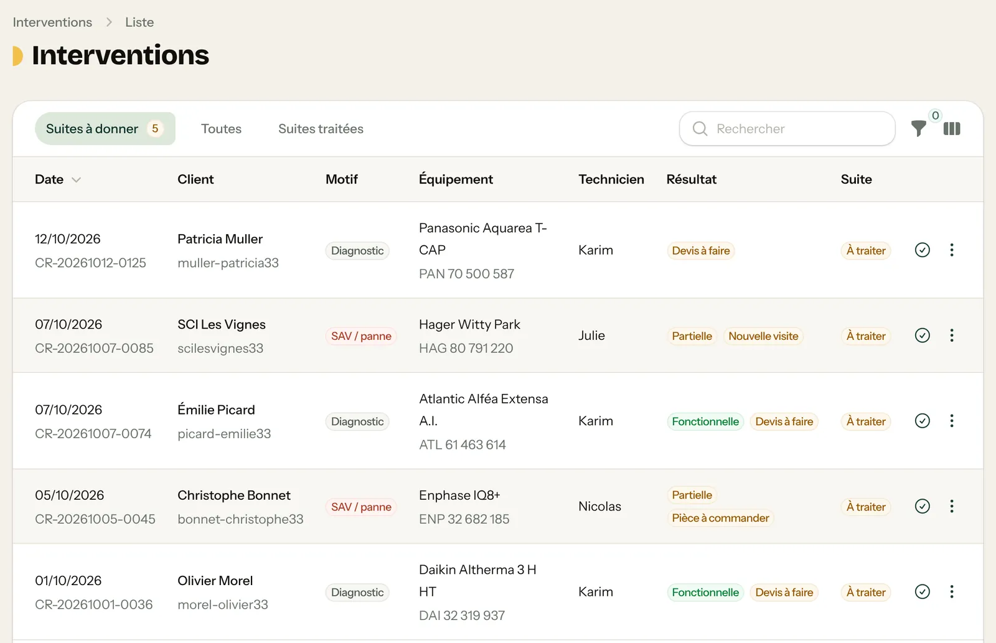Open the more options menu for Olivier Morel
Image resolution: width=996 pixels, height=643 pixels.
tap(952, 591)
